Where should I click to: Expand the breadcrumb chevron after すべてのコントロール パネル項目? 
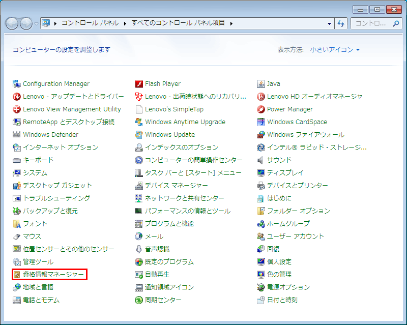[230, 23]
